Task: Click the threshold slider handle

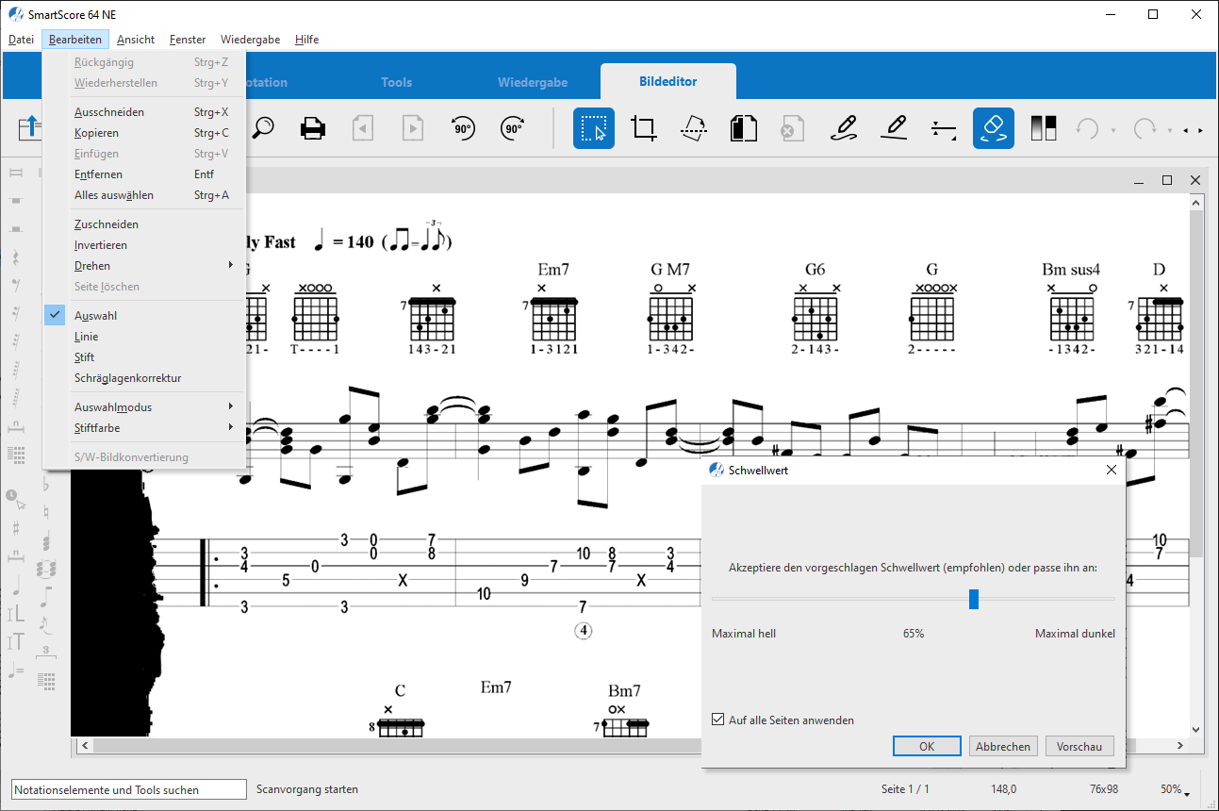Action: coord(974,599)
